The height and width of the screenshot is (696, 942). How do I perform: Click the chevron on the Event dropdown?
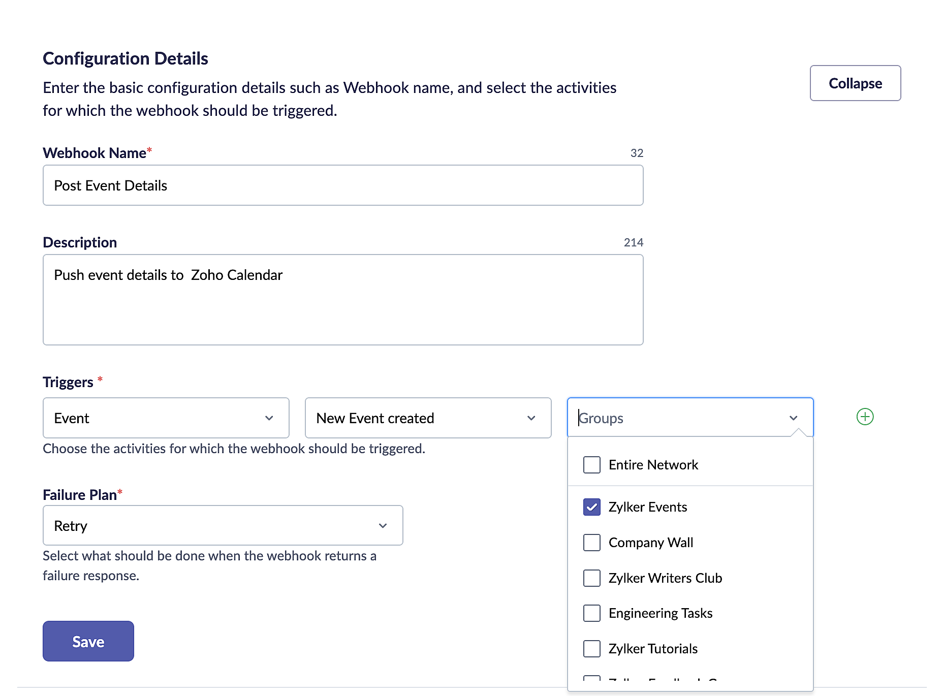269,418
